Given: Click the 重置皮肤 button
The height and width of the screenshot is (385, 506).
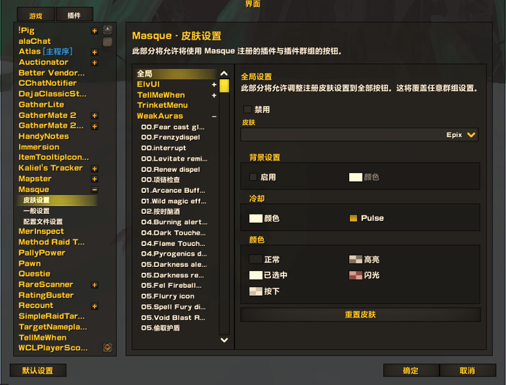Looking at the screenshot, I should click(x=360, y=314).
